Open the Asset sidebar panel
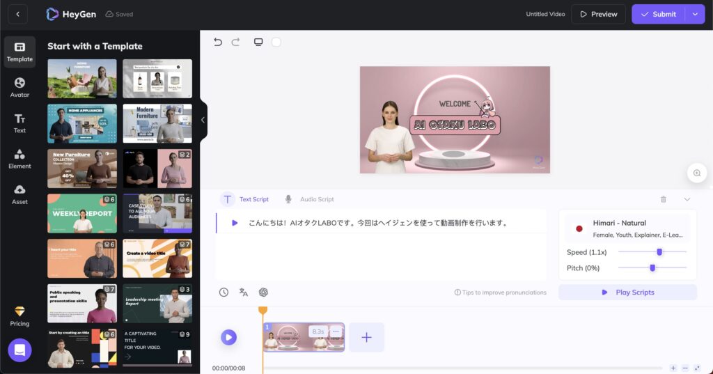The width and height of the screenshot is (713, 374). pos(19,194)
